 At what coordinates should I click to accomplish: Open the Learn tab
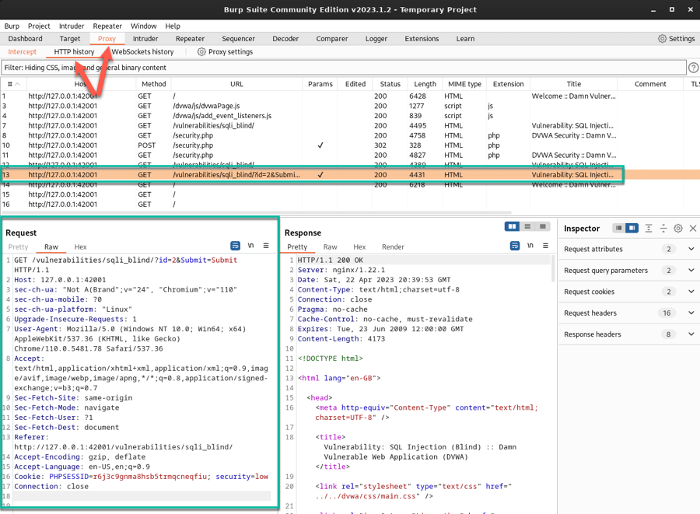[465, 39]
